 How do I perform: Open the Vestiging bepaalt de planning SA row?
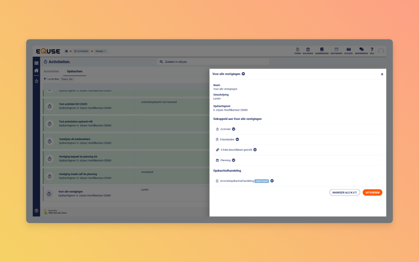(x=126, y=159)
